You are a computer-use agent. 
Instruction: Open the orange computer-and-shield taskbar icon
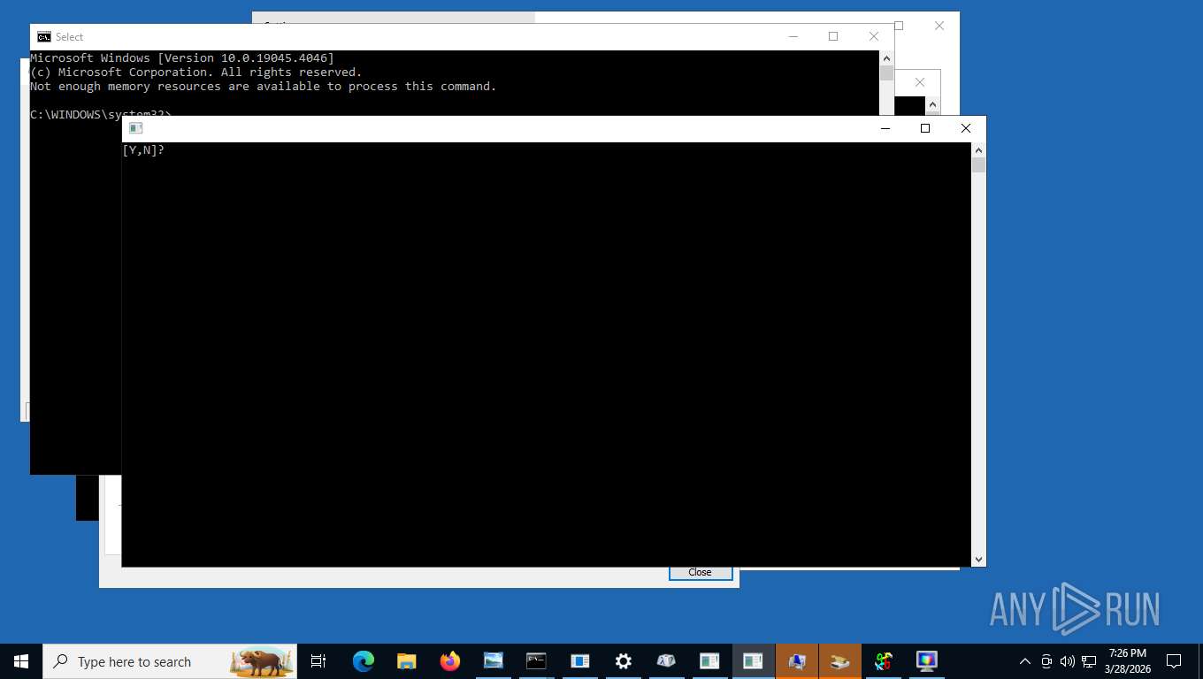(x=796, y=661)
